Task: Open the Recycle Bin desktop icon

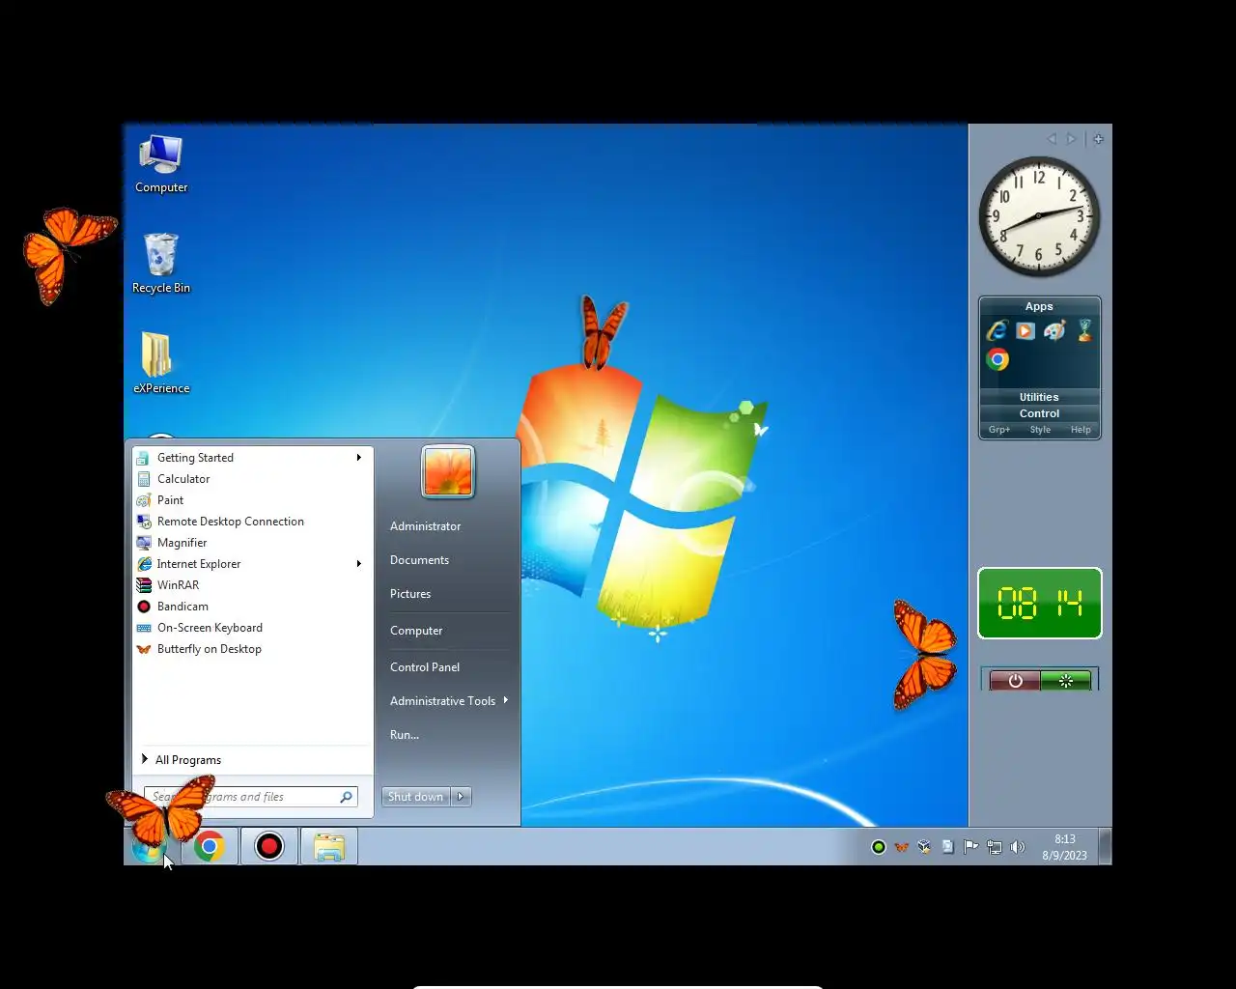Action: click(x=161, y=264)
